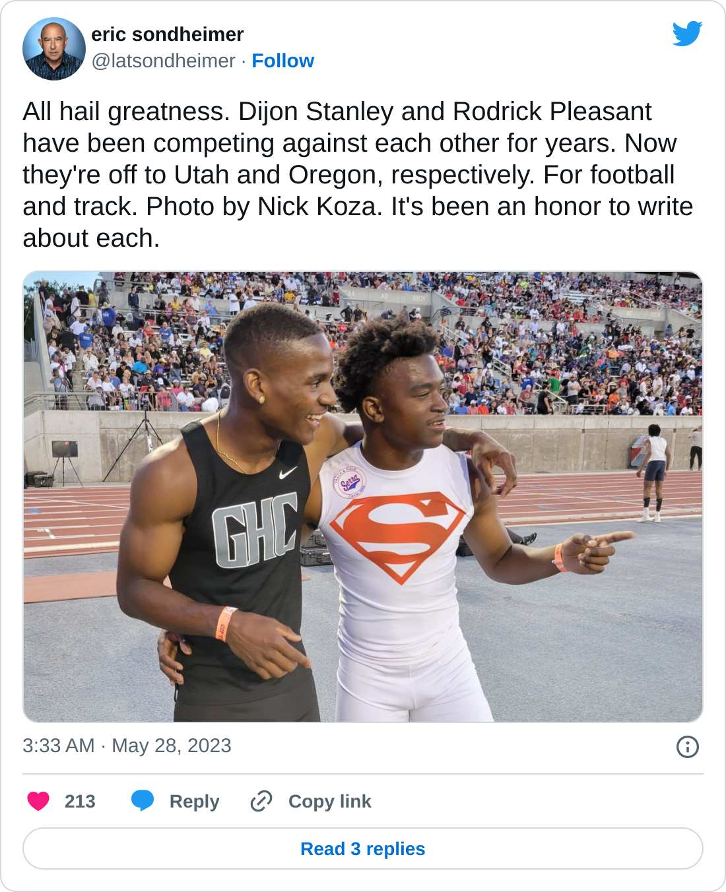Image resolution: width=726 pixels, height=892 pixels.
Task: Click the May 28, 2023 date
Action: point(172,746)
